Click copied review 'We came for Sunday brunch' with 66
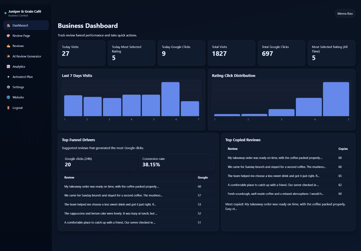 coord(288,167)
